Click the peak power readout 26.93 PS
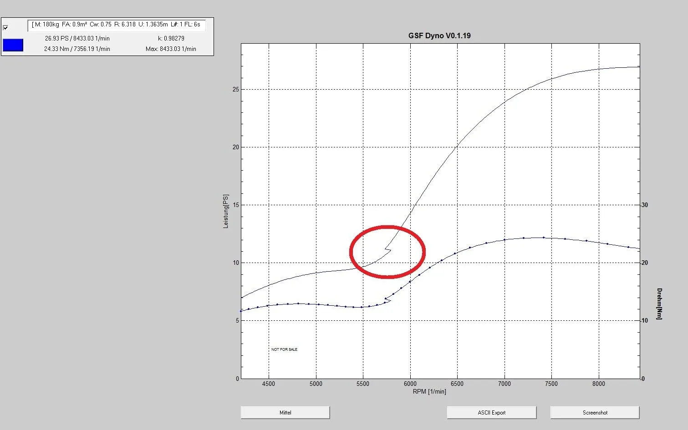The width and height of the screenshot is (688, 430). tap(77, 39)
